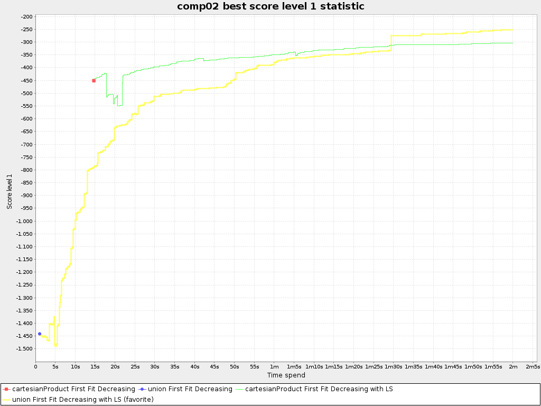Image resolution: width=541 pixels, height=406 pixels.
Task: Click the '0' x-axis tick label
Action: coord(35,367)
